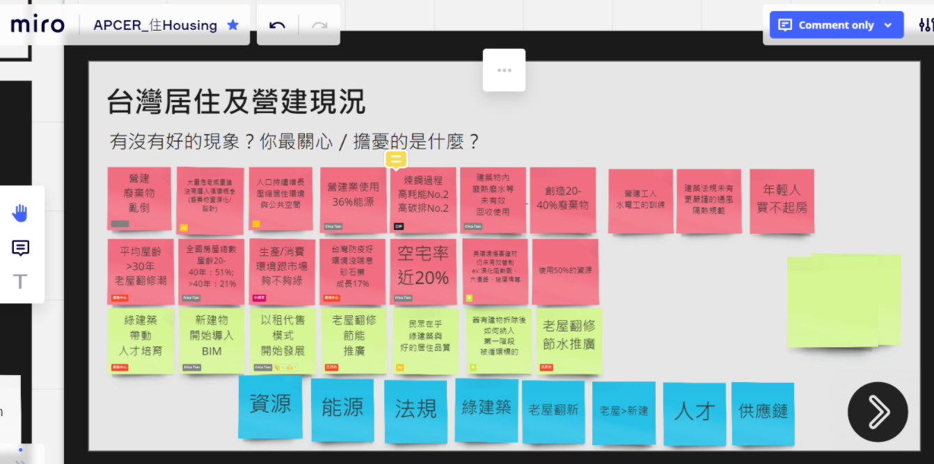Viewport: 934px width, 464px height.
Task: Star the APCER_住Housing board
Action: click(233, 25)
